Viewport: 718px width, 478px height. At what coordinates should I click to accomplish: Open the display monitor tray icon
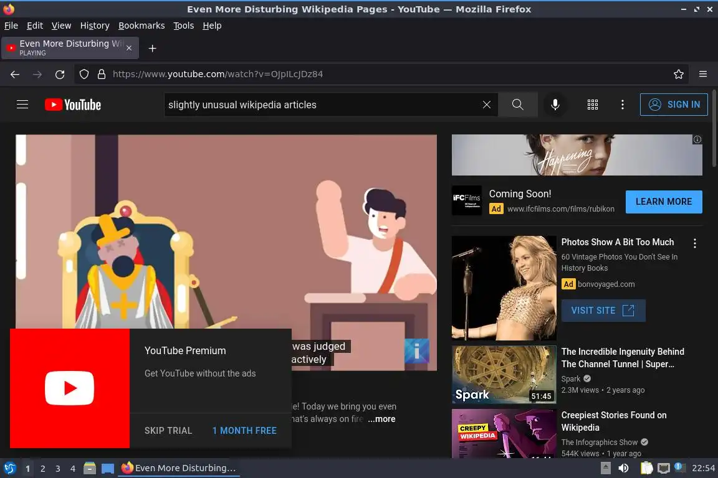coord(663,469)
